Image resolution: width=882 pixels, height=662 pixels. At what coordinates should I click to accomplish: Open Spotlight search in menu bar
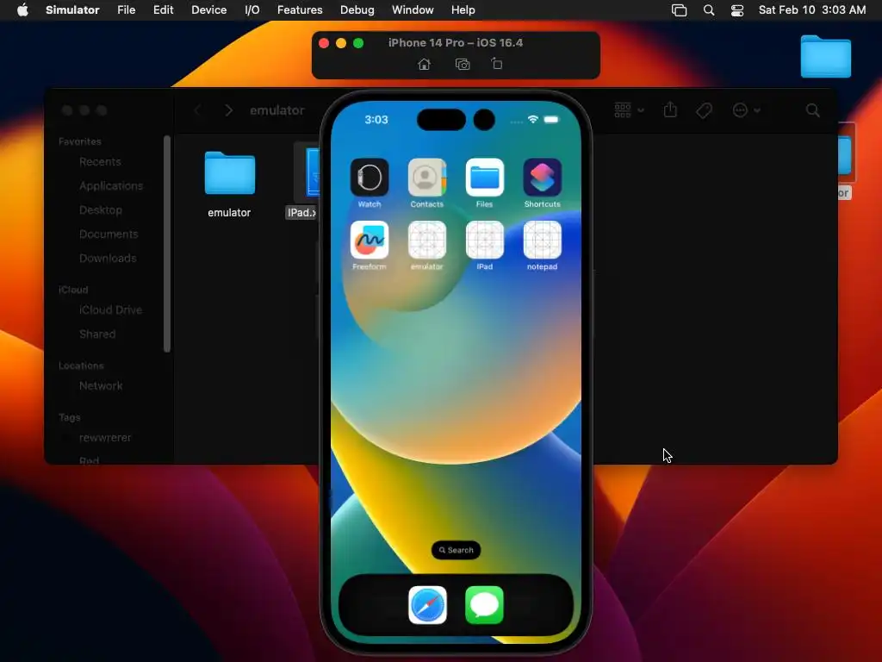pyautogui.click(x=709, y=10)
